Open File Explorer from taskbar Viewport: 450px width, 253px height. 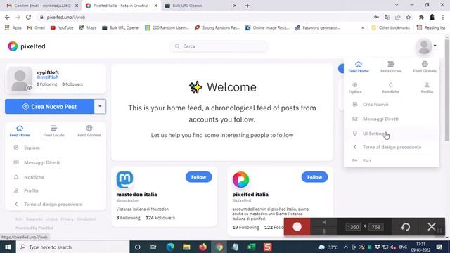[186, 247]
